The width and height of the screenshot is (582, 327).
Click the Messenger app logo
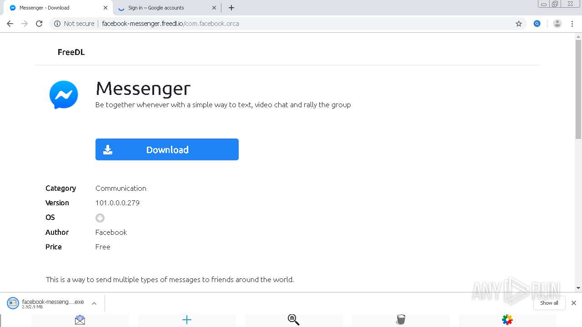[64, 95]
